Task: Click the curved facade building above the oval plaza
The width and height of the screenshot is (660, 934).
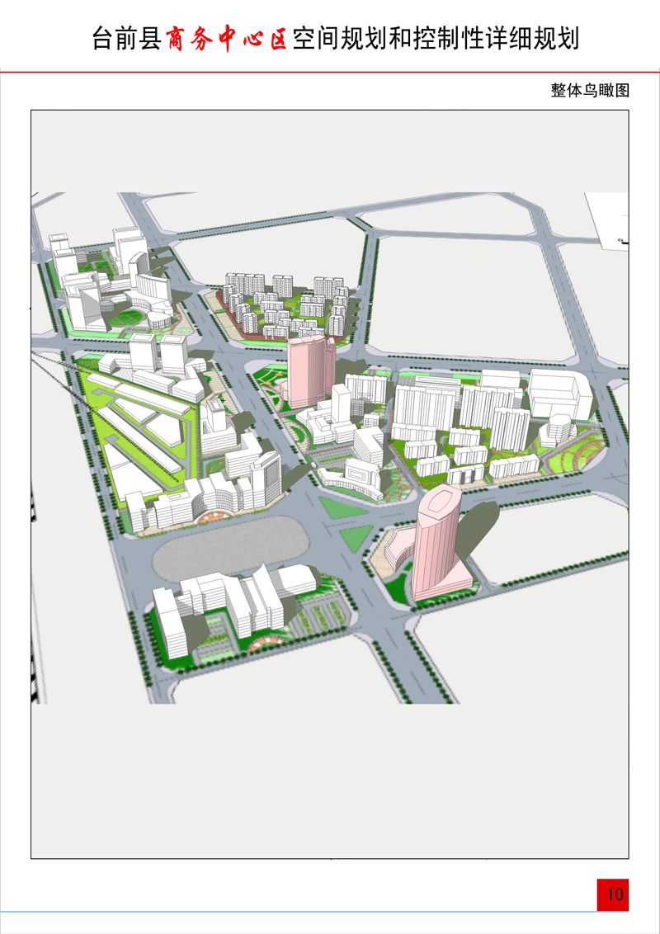Action: click(x=206, y=499)
